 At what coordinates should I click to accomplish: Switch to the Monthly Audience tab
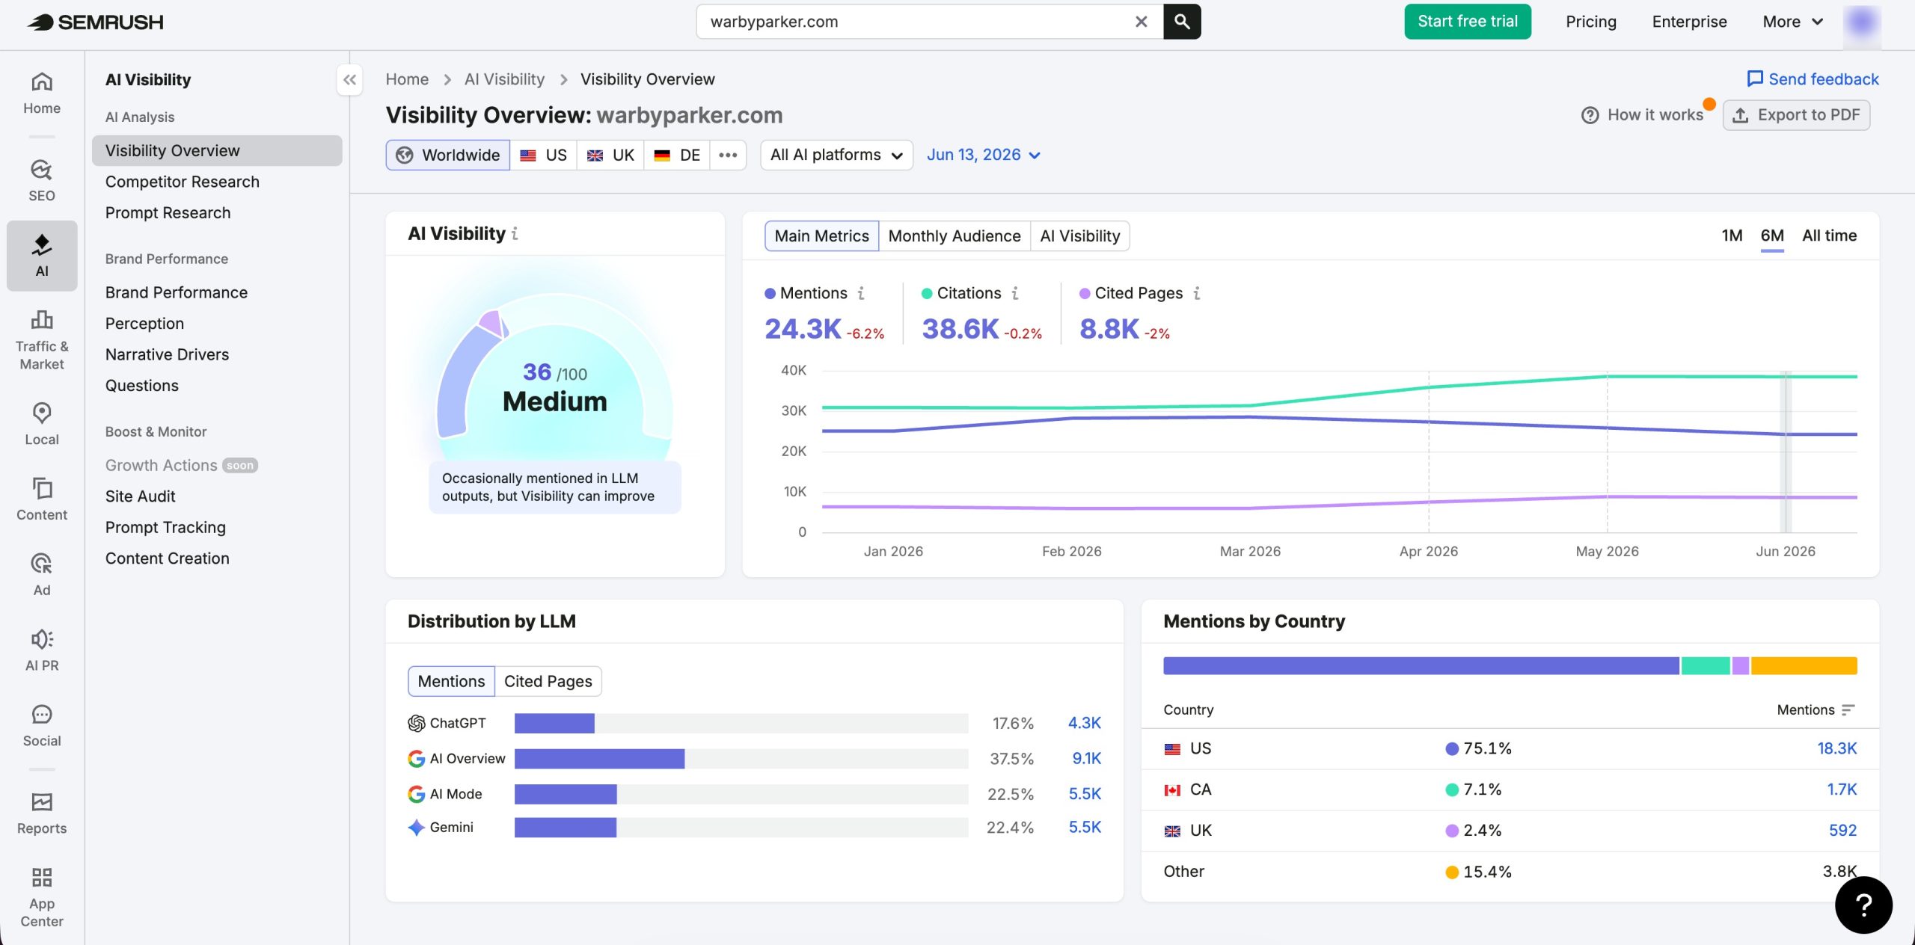954,236
